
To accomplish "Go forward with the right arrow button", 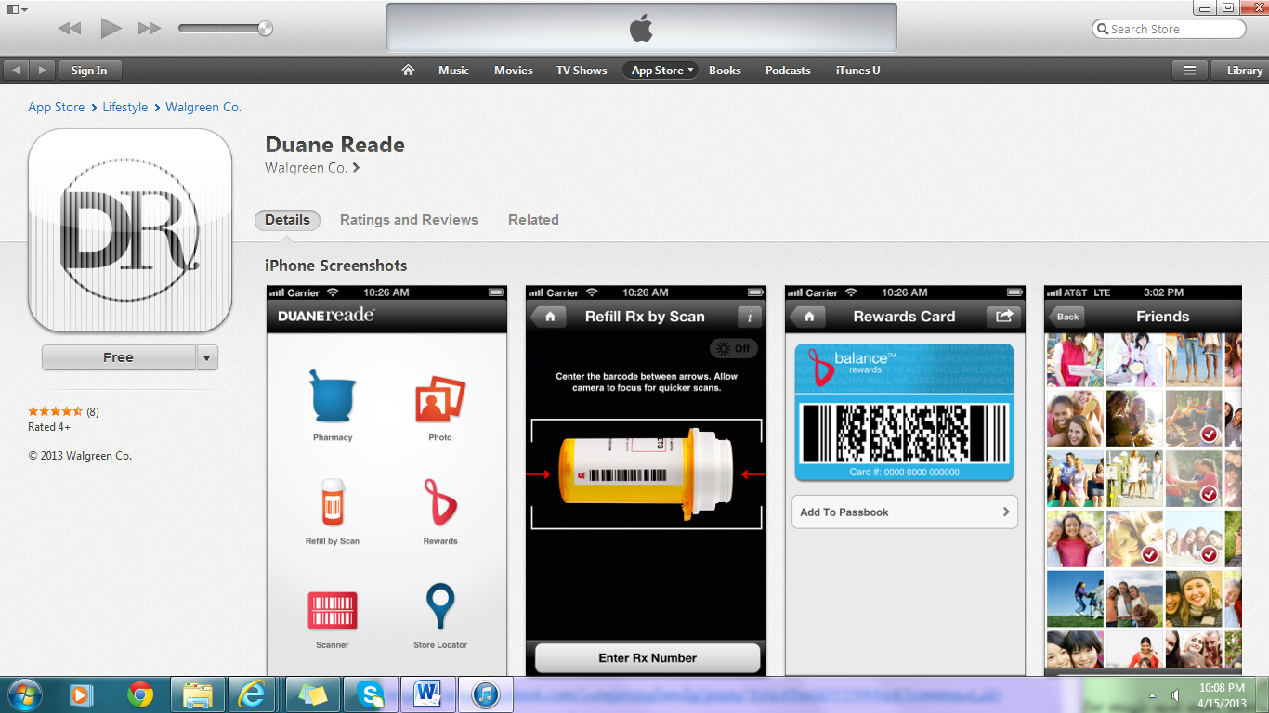I will coord(42,71).
